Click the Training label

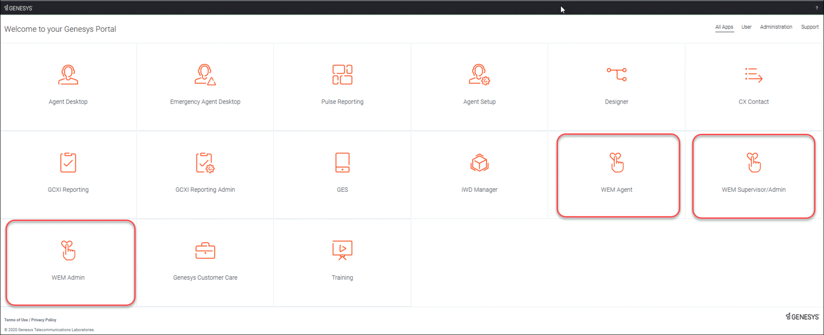(x=342, y=278)
